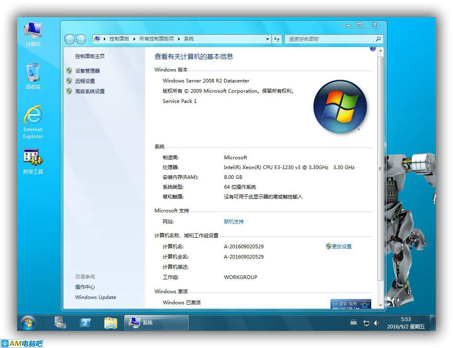This screenshot has height=348, width=453.
Task: Click the scrollbar down arrow
Action: pyautogui.click(x=381, y=305)
